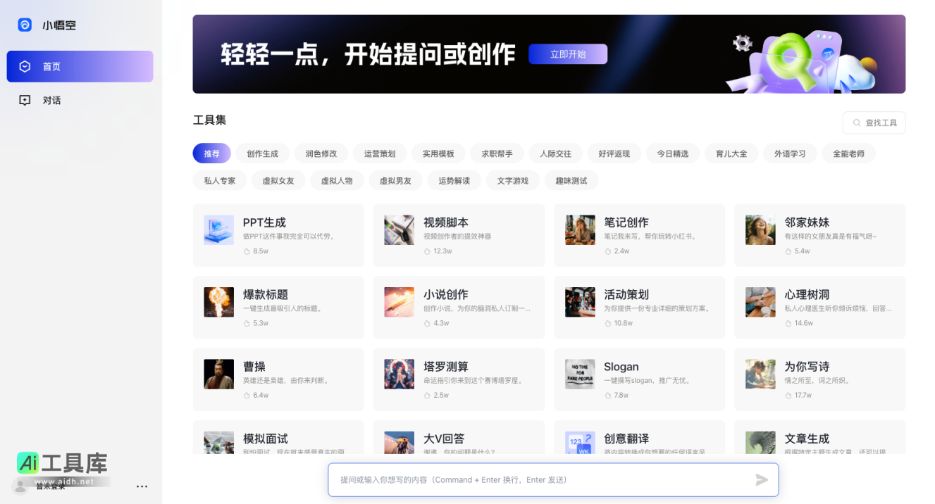935x504 pixels.
Task: Click the 曹操 tool thumbnail
Action: pos(218,374)
